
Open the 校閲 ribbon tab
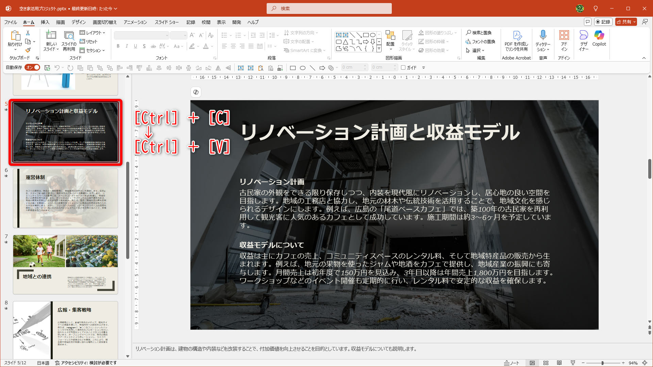pos(206,22)
